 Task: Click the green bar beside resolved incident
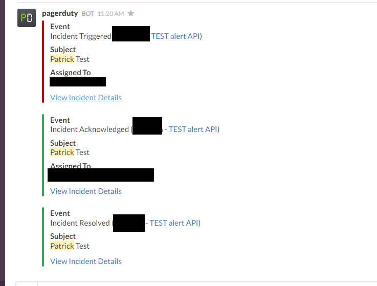(43, 237)
